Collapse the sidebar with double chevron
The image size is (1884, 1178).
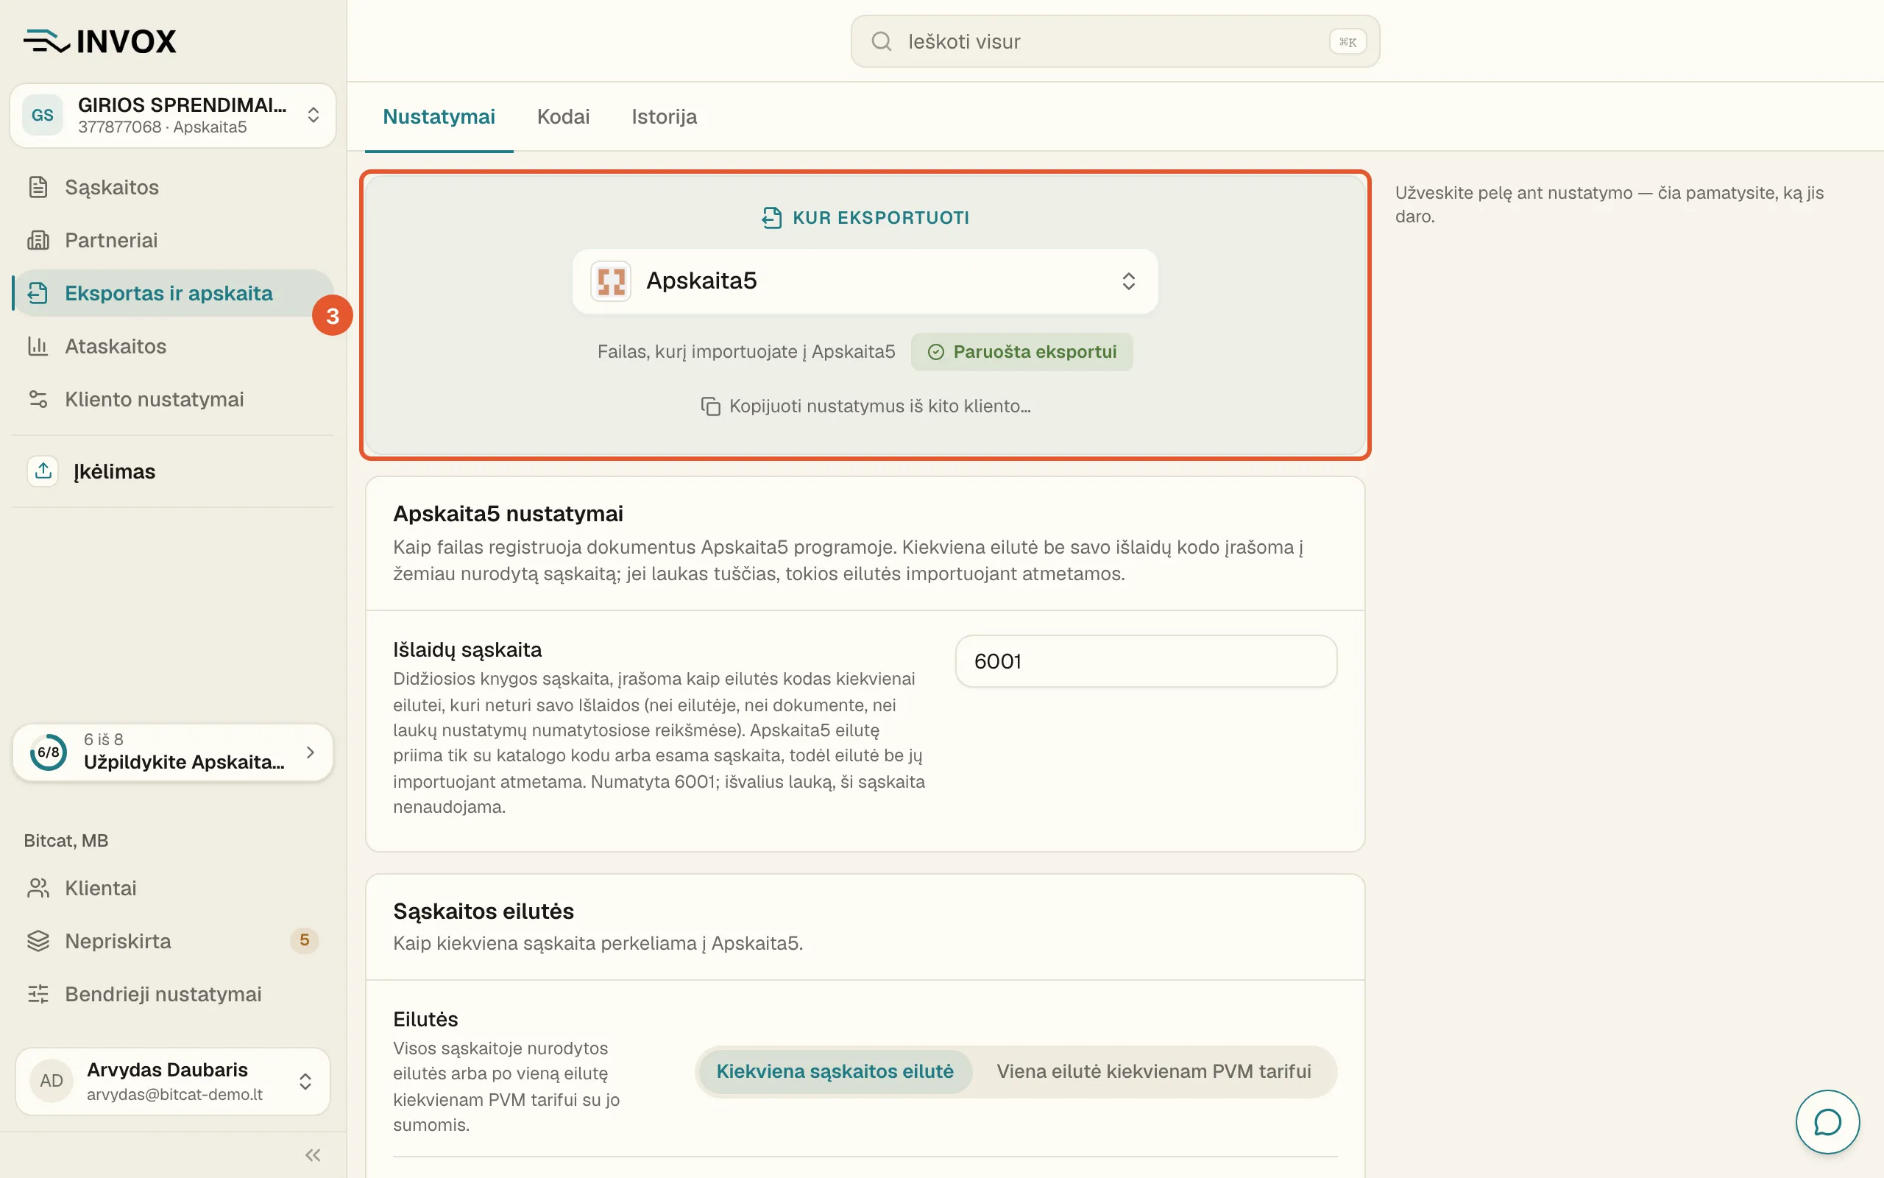tap(313, 1154)
